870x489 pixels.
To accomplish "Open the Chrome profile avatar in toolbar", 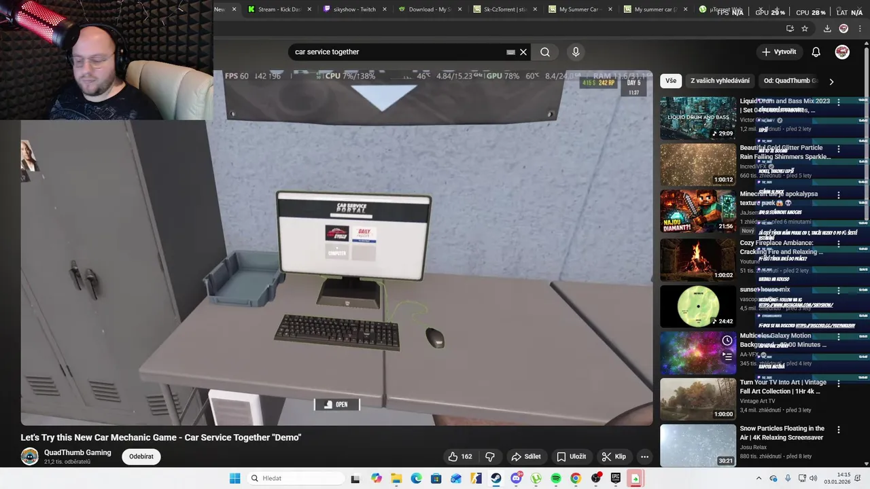I will [x=843, y=29].
